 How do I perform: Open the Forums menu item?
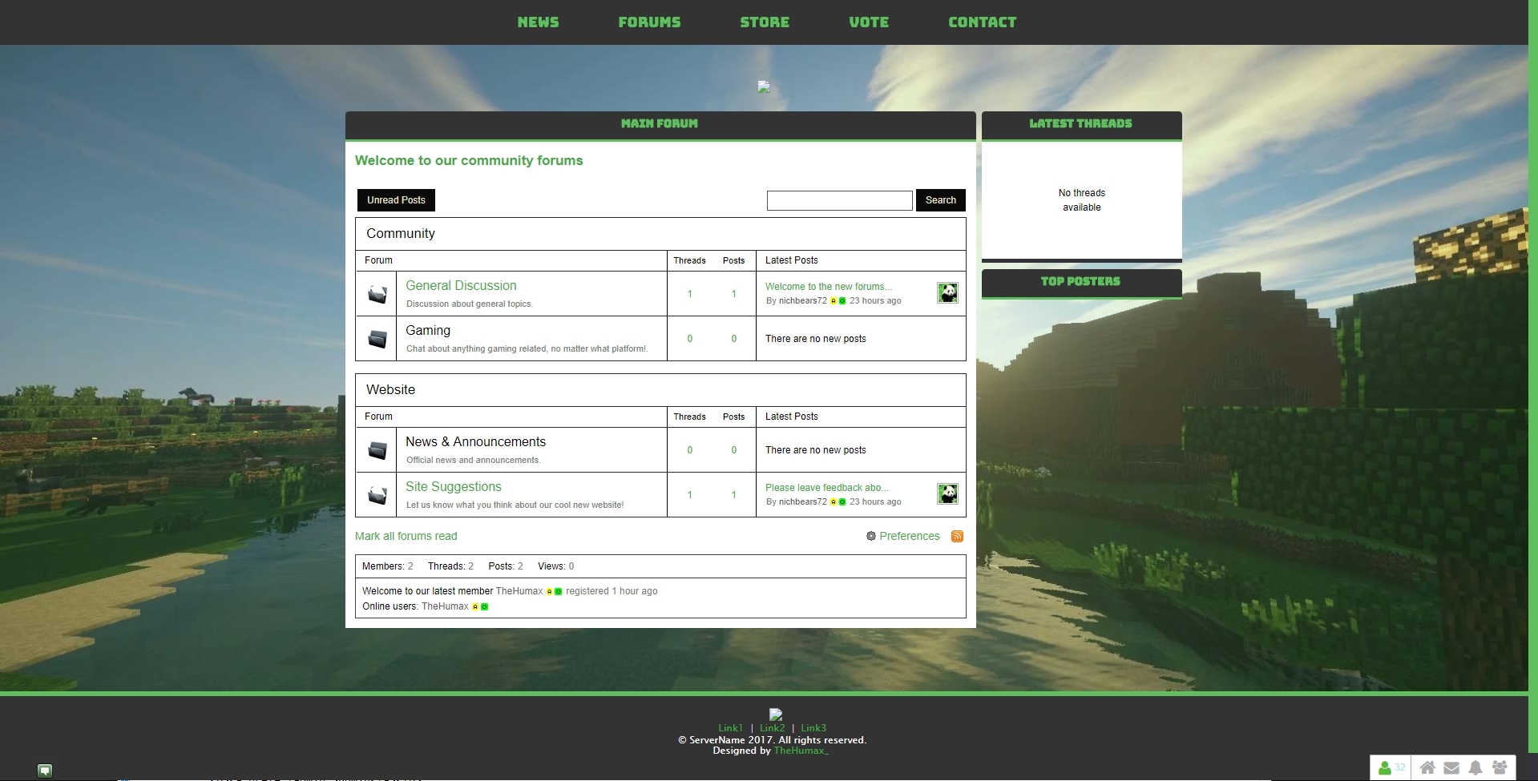649,22
